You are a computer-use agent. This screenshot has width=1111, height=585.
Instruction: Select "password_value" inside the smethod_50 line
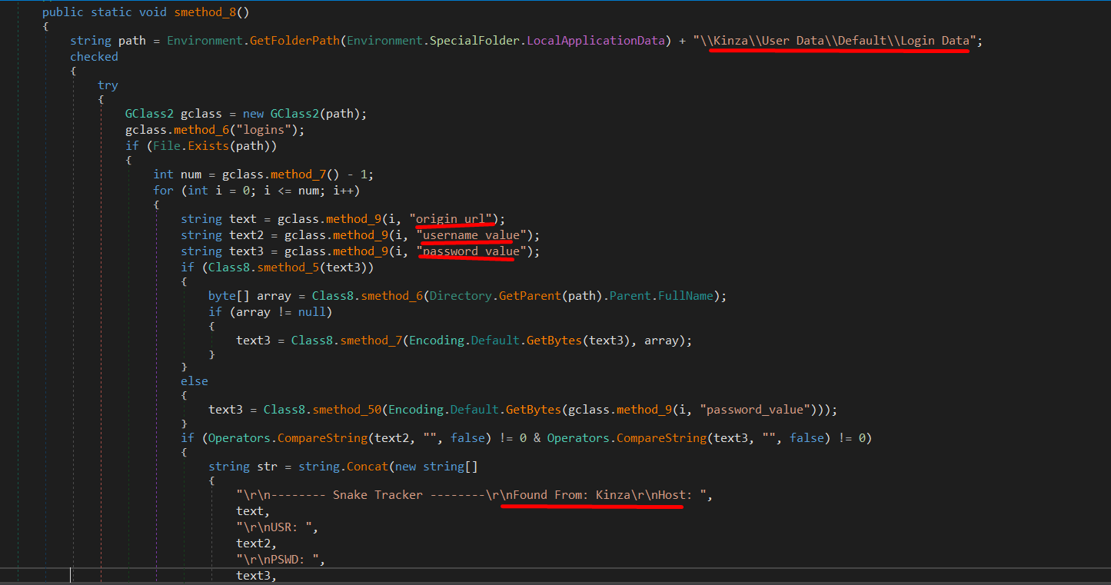755,410
